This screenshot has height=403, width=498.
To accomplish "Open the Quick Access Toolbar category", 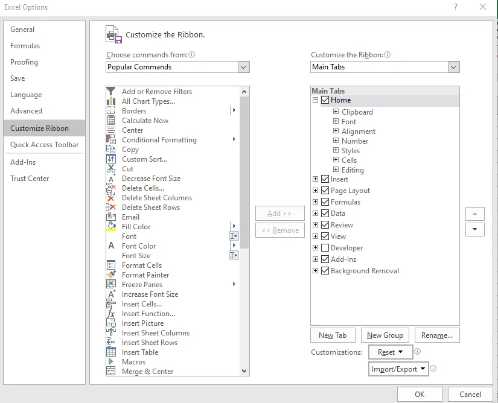I will tap(44, 145).
